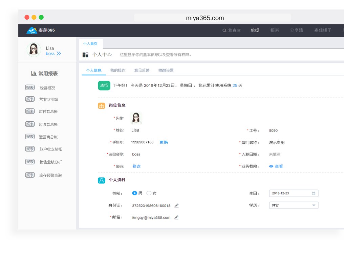This screenshot has height=260, width=344.
Task: Open the 营业款明细 report
Action: point(48,99)
